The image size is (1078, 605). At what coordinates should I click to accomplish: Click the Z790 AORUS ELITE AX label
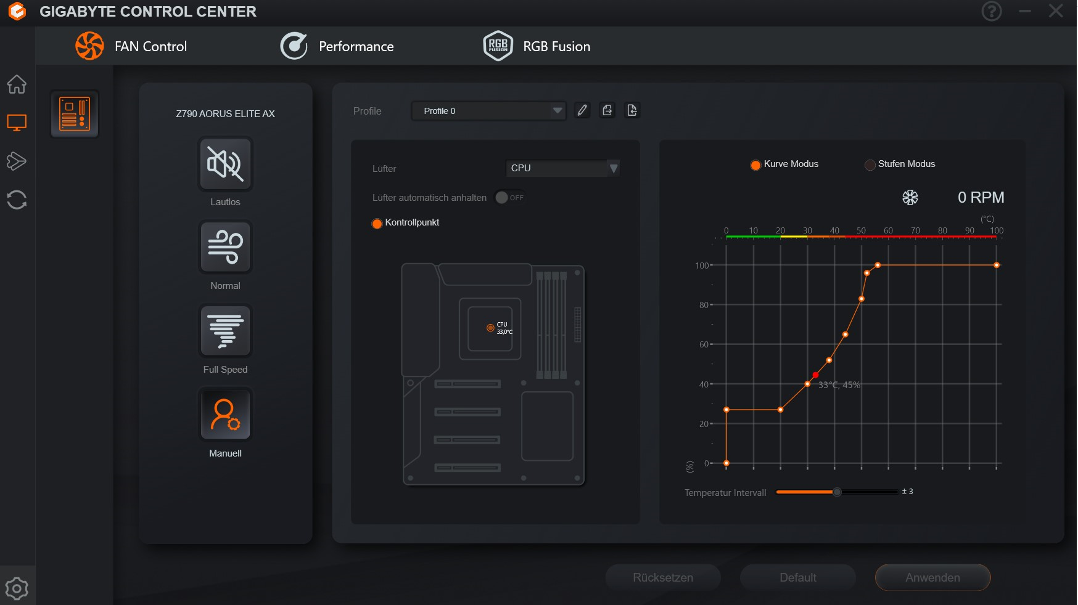(225, 114)
